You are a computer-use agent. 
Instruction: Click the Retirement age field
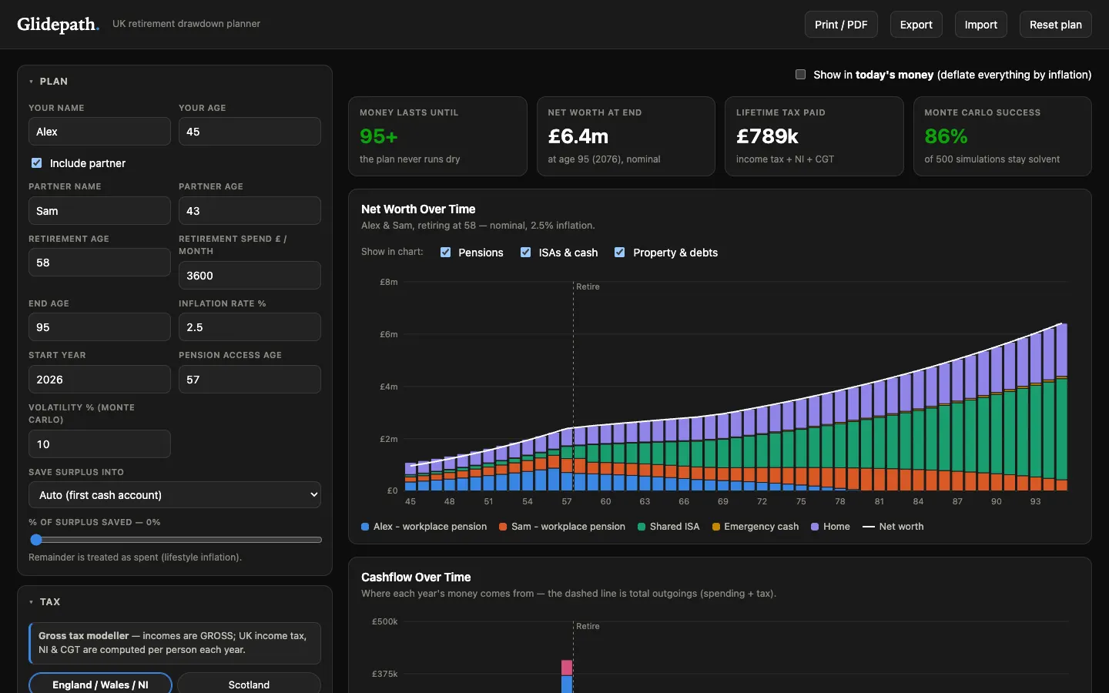(99, 263)
